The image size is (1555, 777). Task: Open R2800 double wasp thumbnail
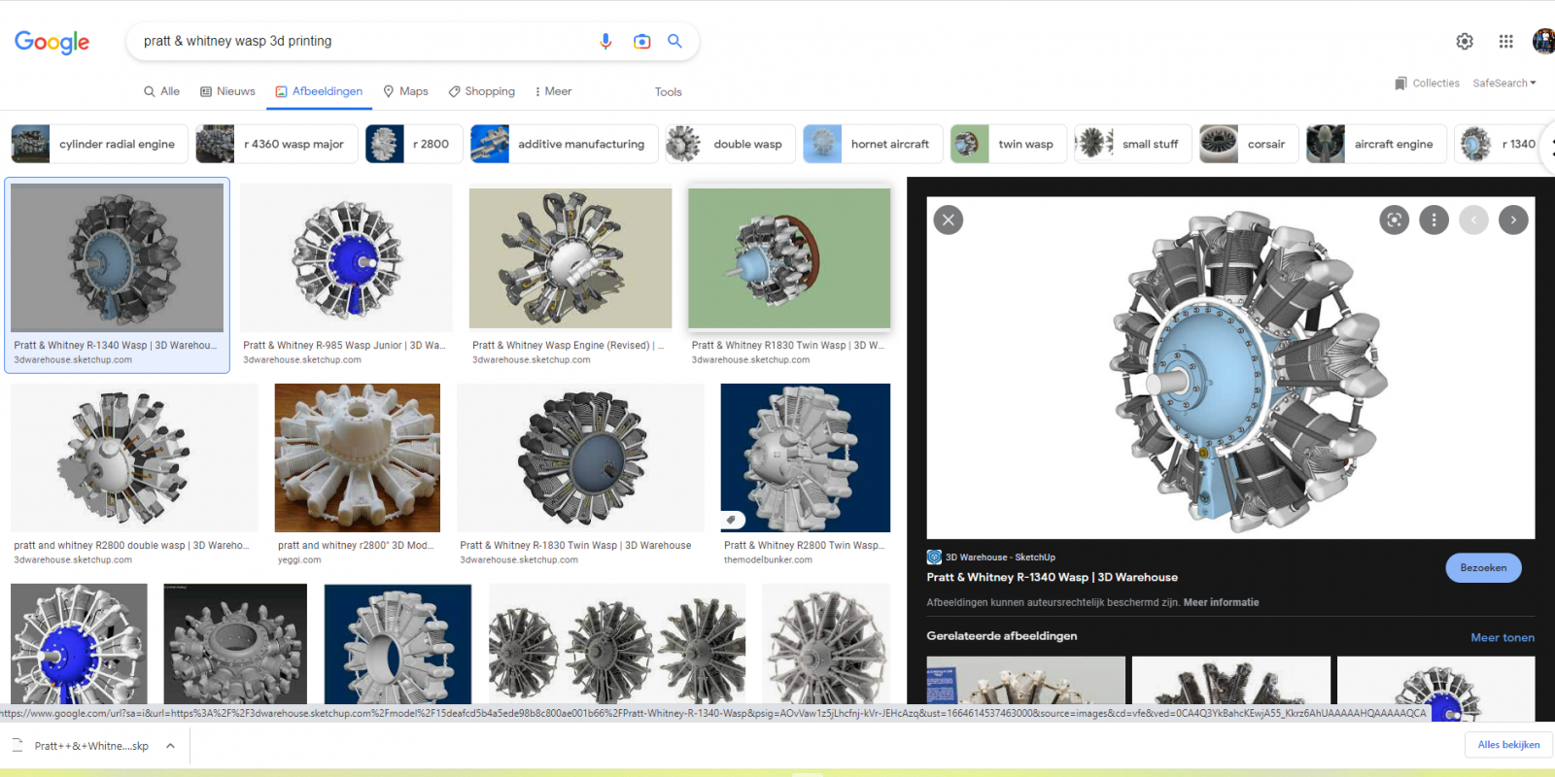click(134, 457)
